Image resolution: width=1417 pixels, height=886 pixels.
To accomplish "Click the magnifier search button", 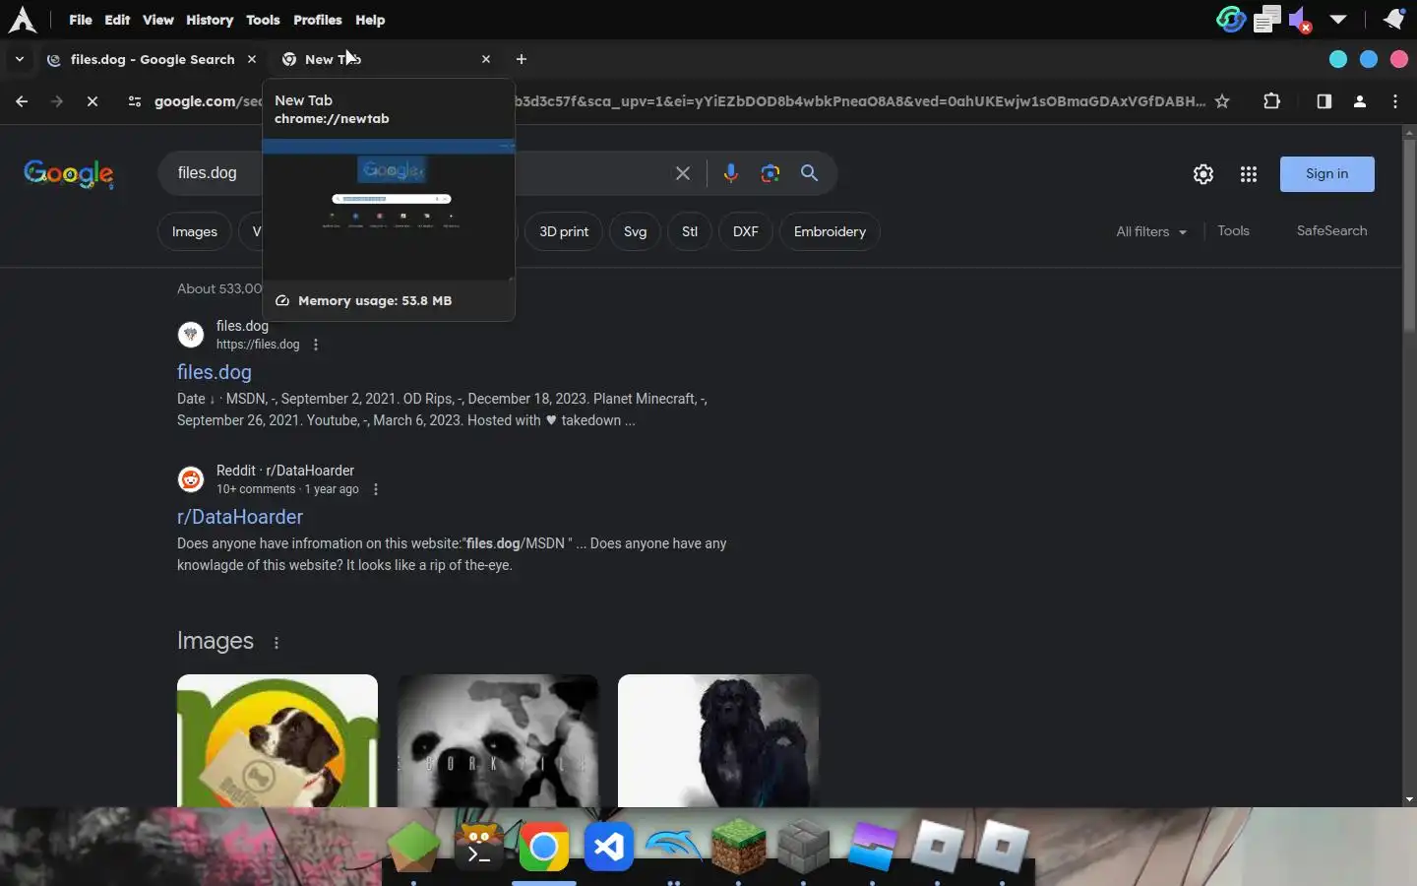I will (x=810, y=173).
